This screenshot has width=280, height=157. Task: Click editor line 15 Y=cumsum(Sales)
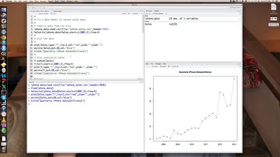44,61
